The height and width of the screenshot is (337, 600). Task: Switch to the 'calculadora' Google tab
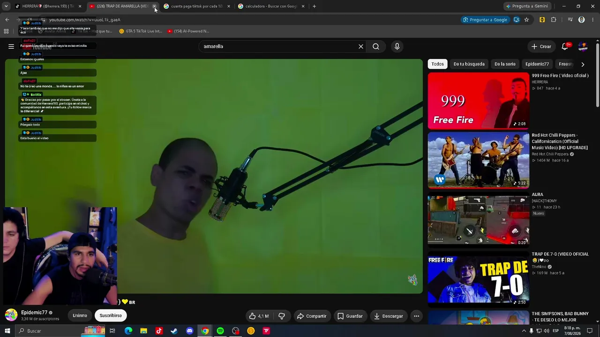pyautogui.click(x=271, y=6)
